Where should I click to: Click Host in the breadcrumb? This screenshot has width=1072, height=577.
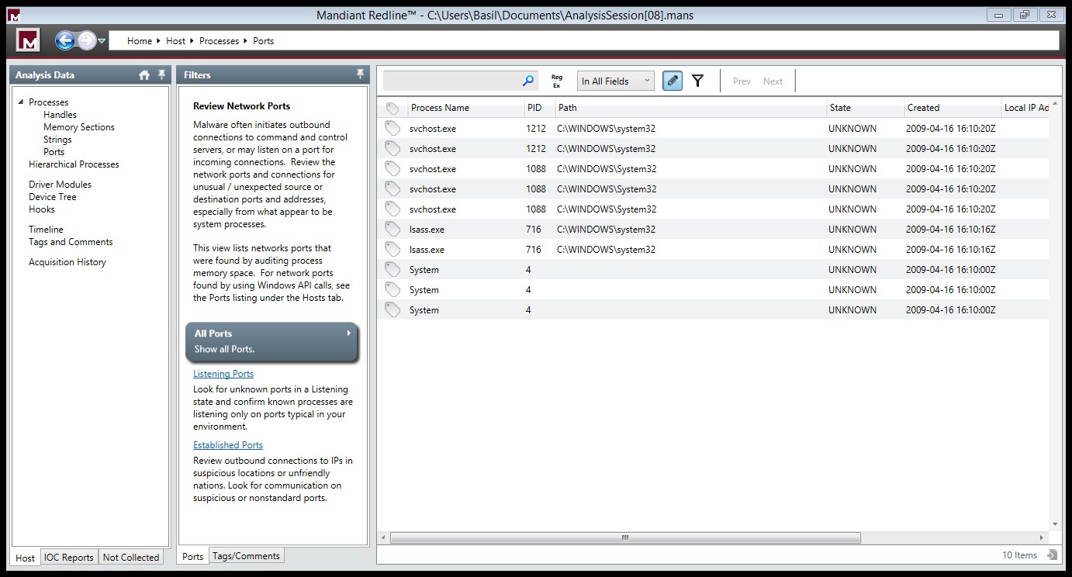(176, 41)
